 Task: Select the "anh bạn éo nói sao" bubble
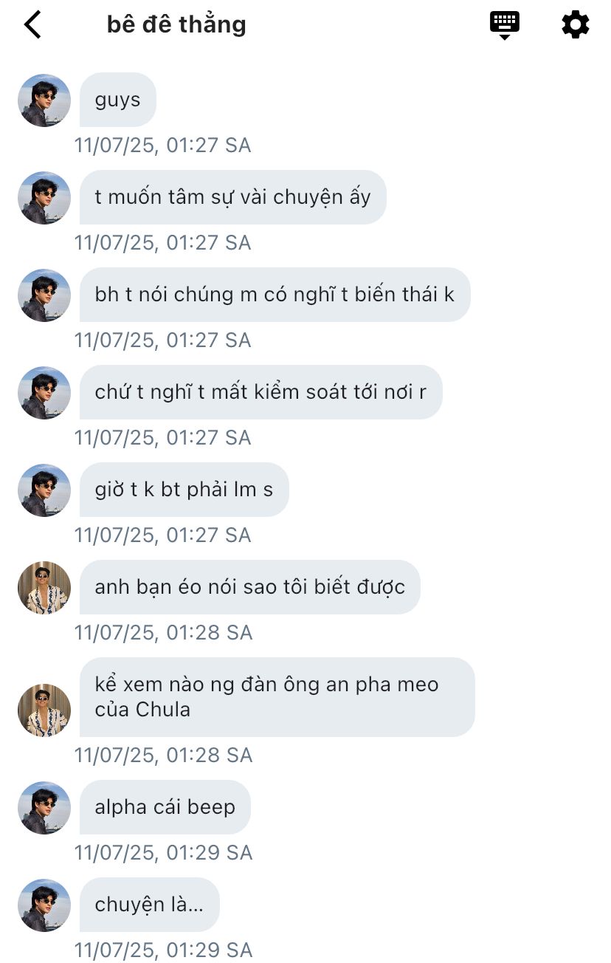point(250,587)
